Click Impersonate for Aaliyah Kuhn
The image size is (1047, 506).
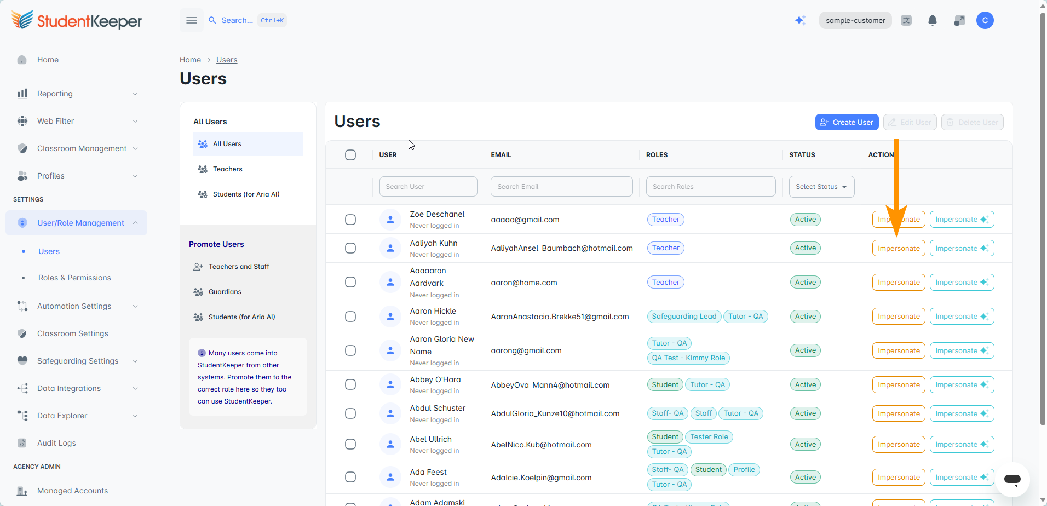[x=898, y=248]
